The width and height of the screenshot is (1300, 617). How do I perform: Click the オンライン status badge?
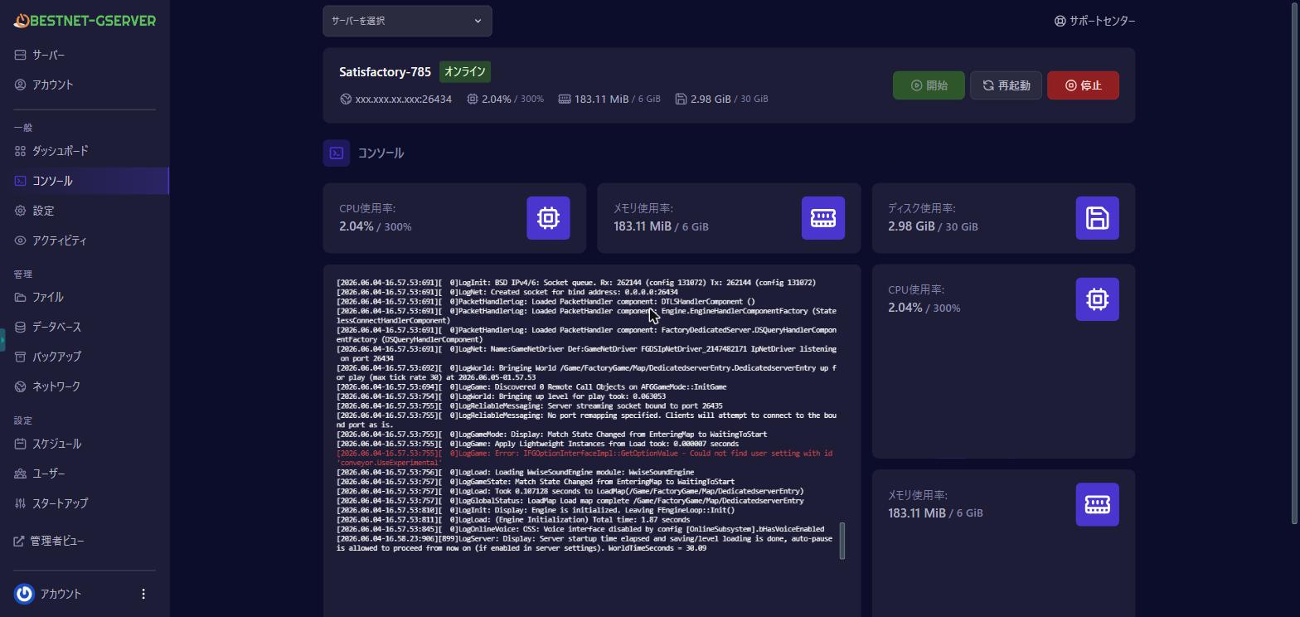(x=465, y=72)
